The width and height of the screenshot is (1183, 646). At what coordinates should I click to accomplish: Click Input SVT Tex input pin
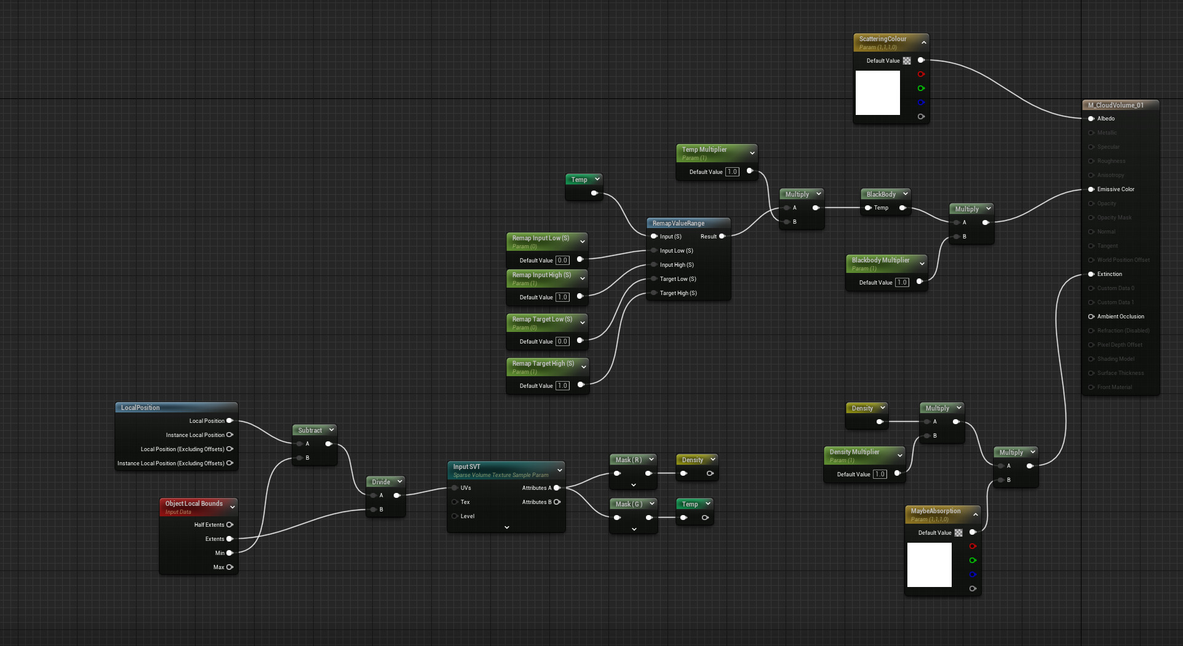point(455,502)
